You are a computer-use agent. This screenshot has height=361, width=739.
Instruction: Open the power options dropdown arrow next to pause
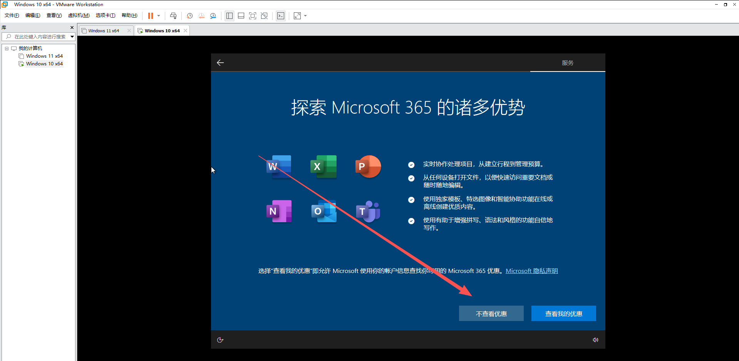click(x=159, y=16)
